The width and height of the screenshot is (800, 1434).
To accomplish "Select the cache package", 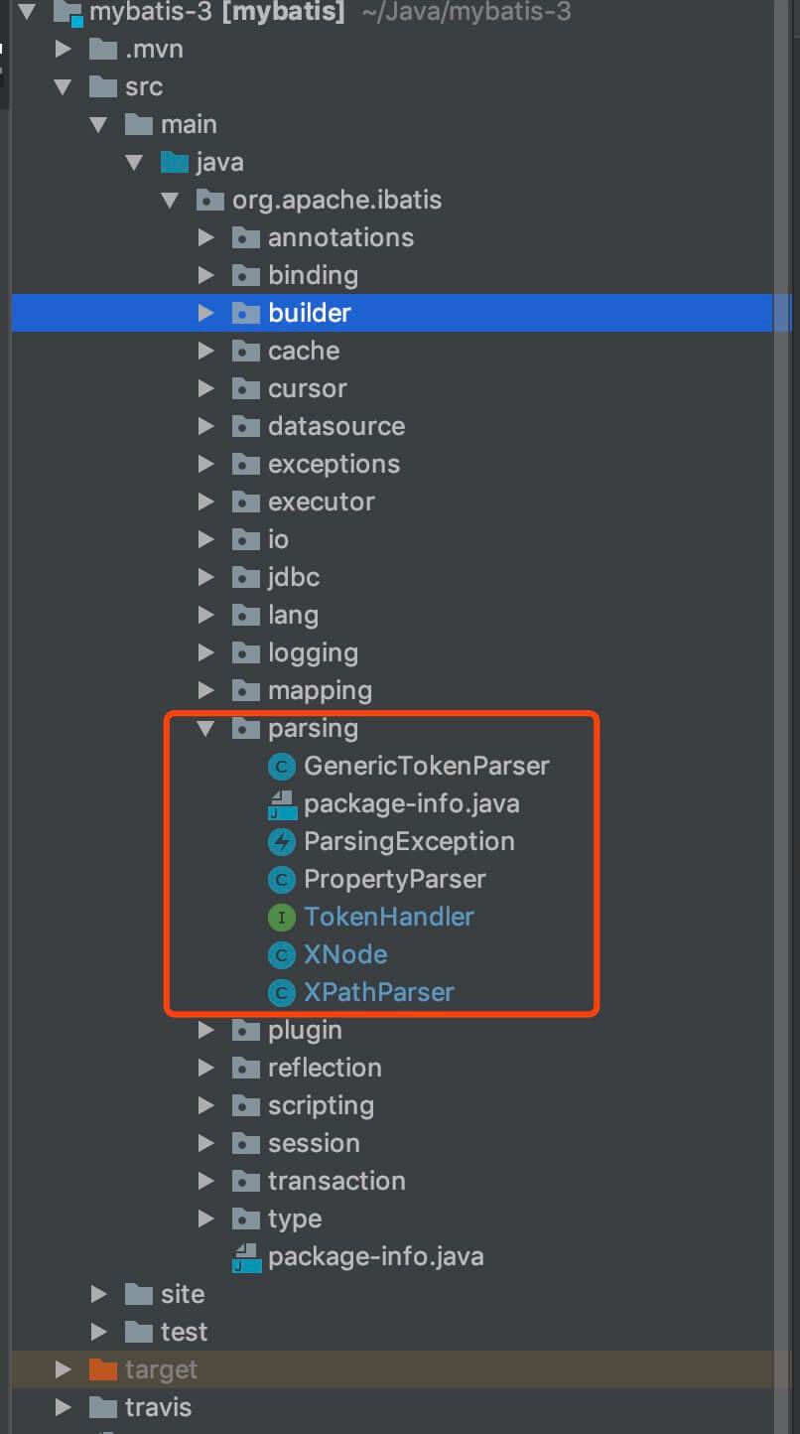I will tap(304, 351).
